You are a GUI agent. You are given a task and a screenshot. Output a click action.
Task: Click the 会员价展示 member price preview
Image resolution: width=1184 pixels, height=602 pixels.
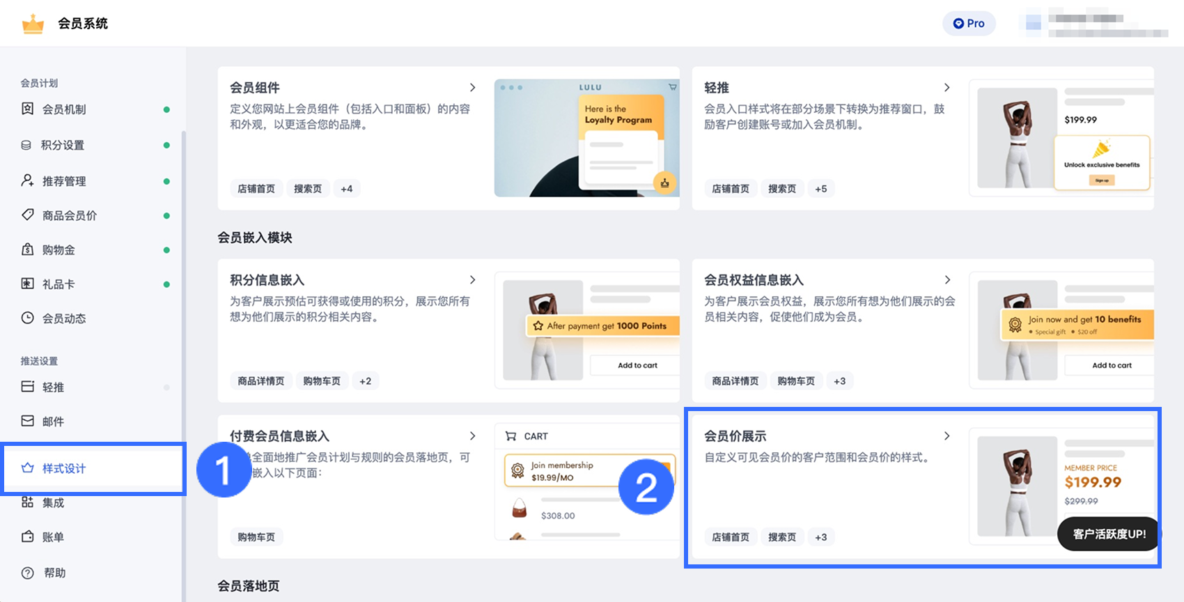1061,486
